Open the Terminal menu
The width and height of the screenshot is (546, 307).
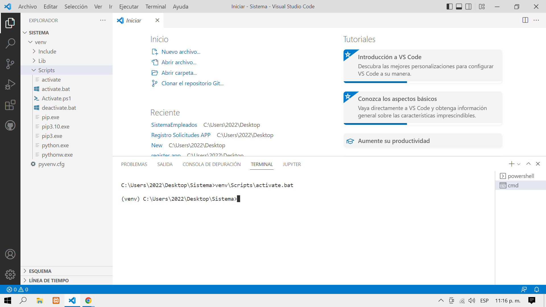156,7
